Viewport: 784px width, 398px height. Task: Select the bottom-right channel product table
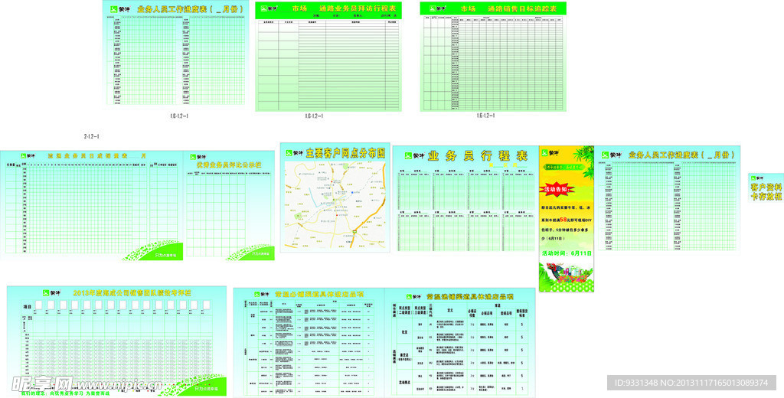point(460,347)
